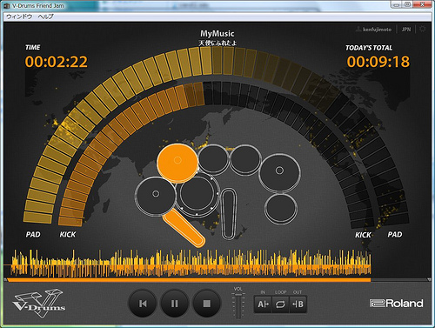This screenshot has height=328, width=435.
Task: Click the floor tom pad icon
Action: click(x=281, y=209)
